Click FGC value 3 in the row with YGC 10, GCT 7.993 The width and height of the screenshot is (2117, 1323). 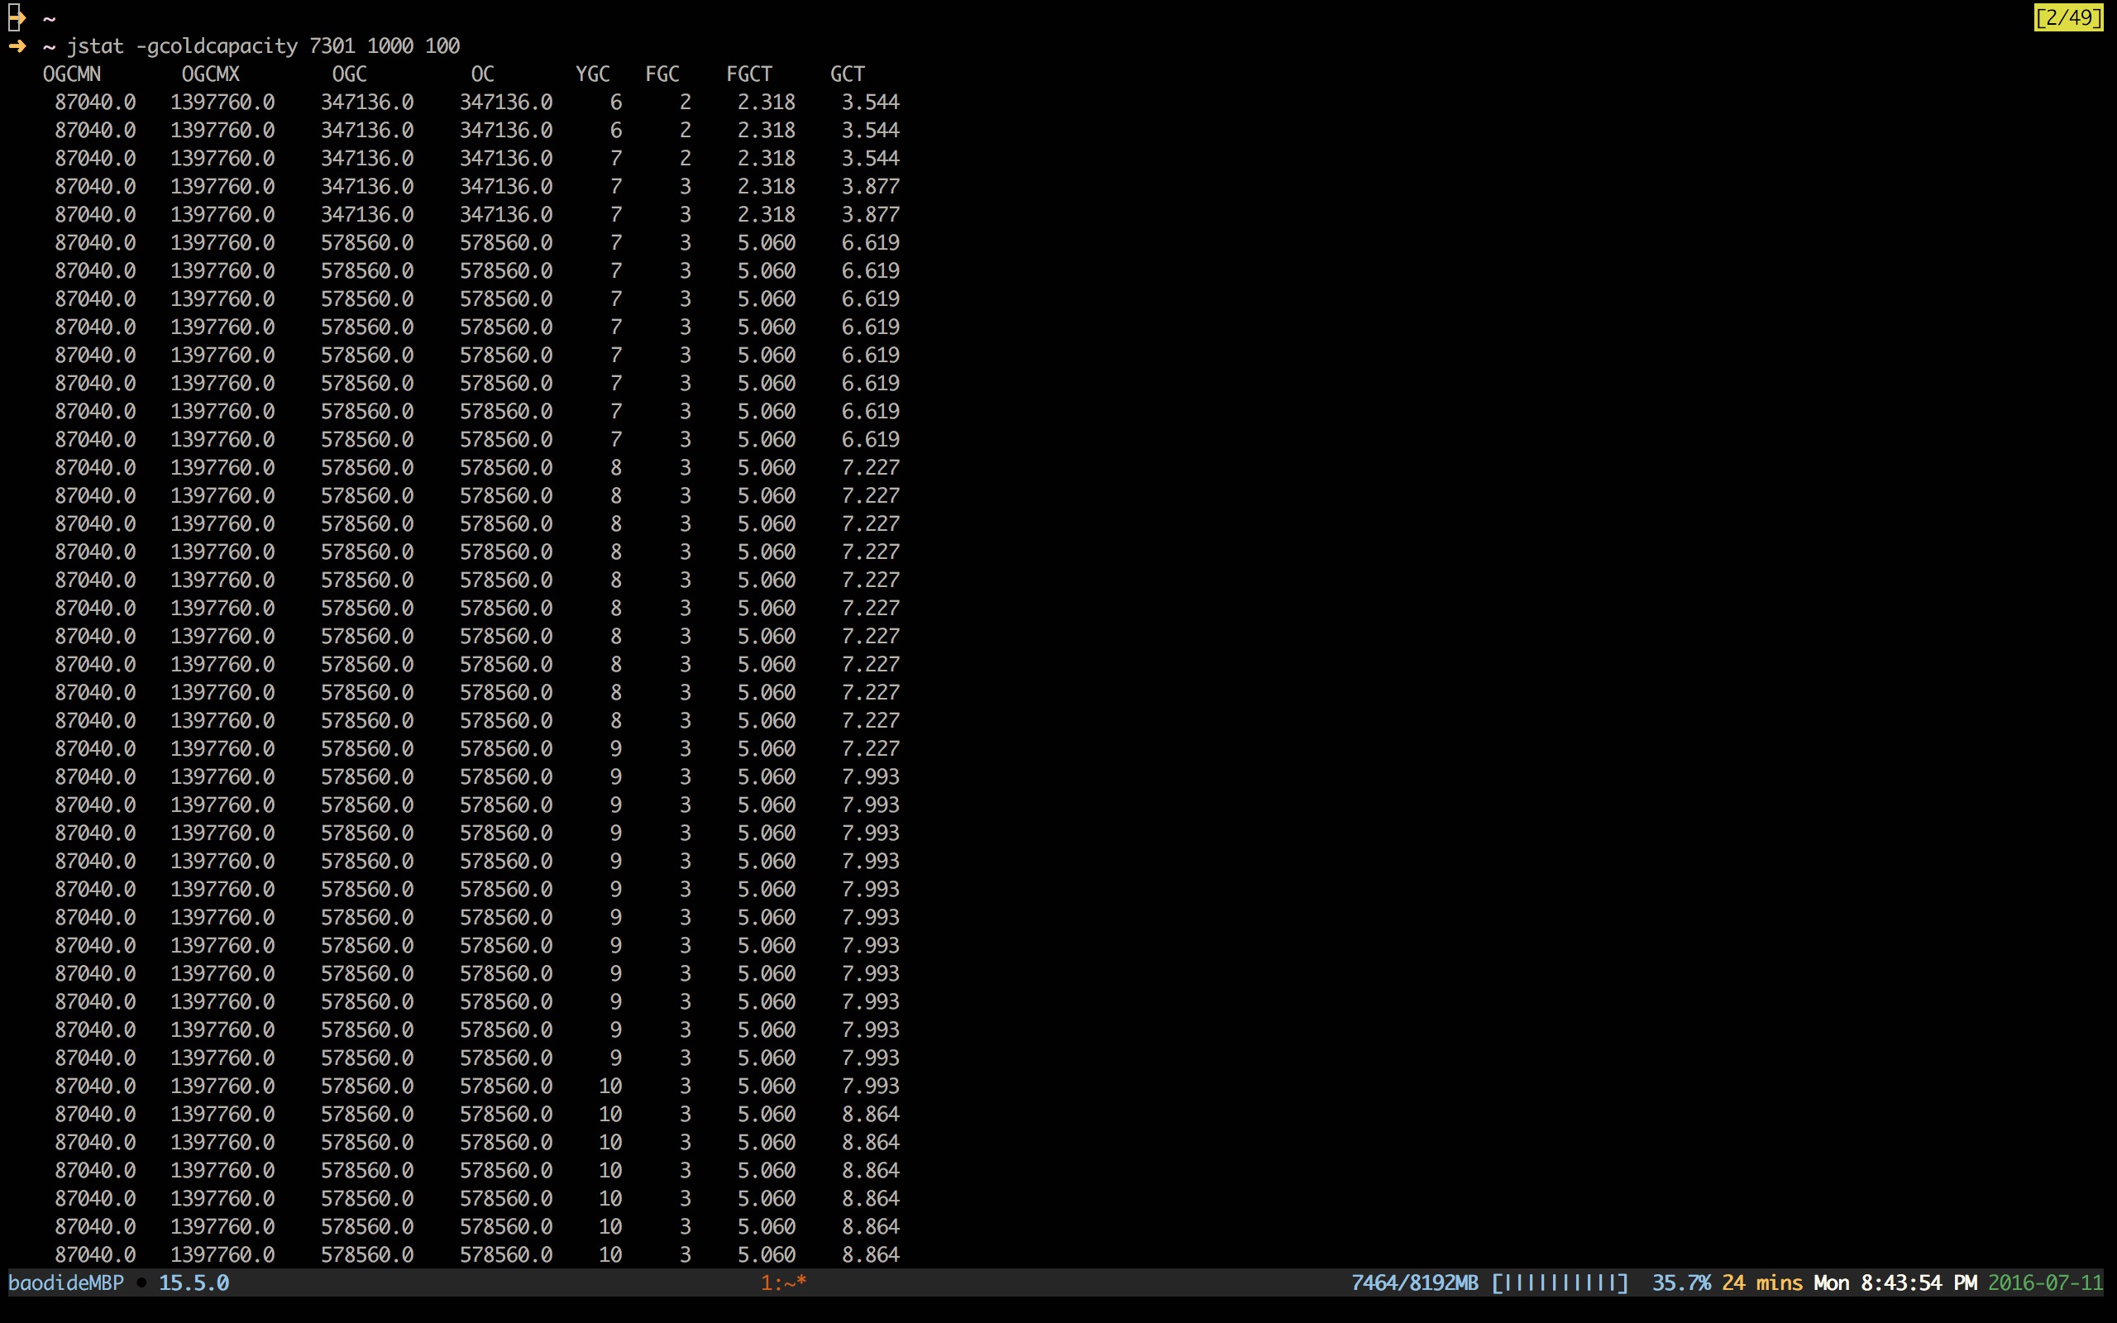(685, 1086)
